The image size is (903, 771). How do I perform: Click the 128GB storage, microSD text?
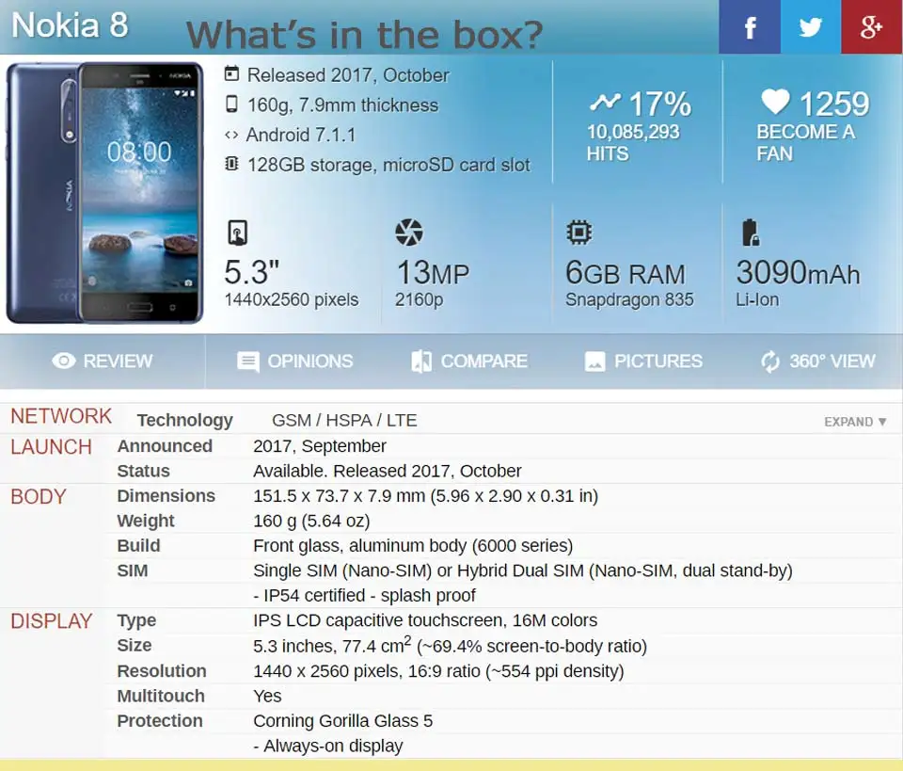(388, 165)
